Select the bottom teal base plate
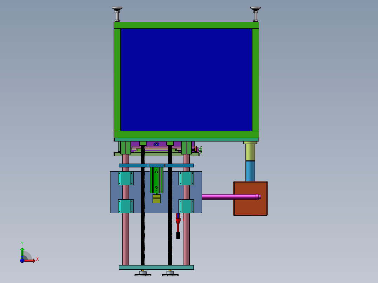 (x=156, y=267)
